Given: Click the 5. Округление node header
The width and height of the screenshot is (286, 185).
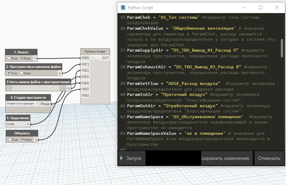Looking at the screenshot, I should click(18, 118).
